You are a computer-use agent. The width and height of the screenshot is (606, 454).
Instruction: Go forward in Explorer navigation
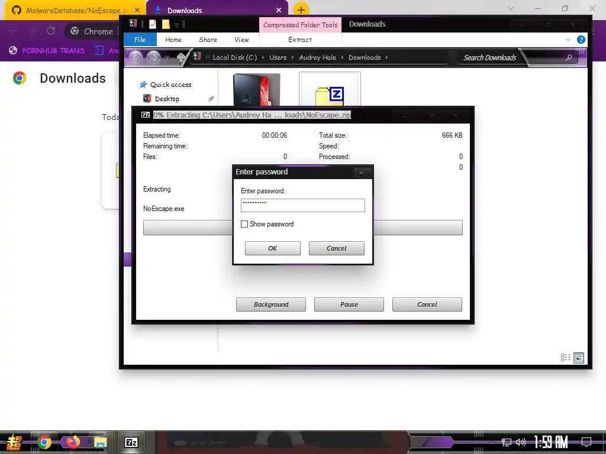tap(153, 57)
